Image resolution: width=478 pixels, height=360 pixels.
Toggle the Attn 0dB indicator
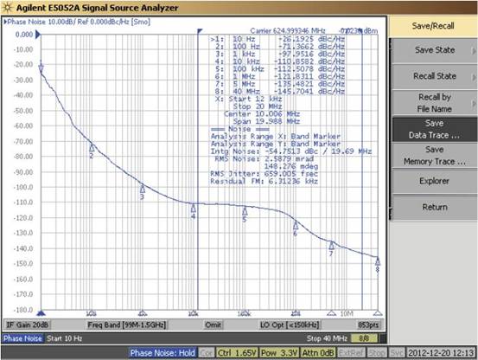pos(318,353)
